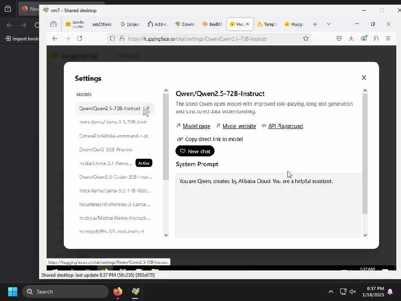The image size is (401, 301).
Task: Open the notifications bell icon
Action: pyautogui.click(x=390, y=292)
